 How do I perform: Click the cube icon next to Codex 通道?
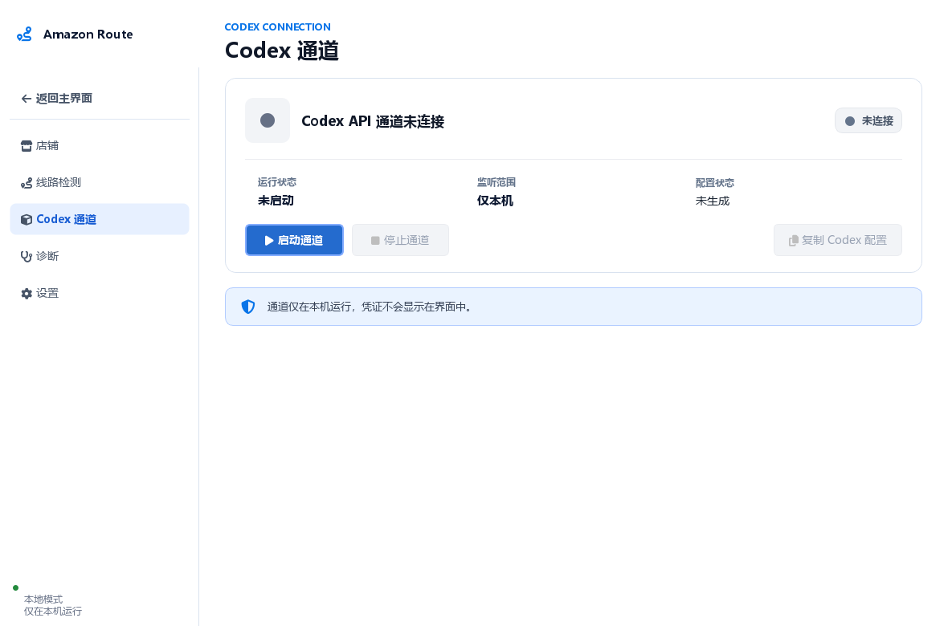click(26, 219)
